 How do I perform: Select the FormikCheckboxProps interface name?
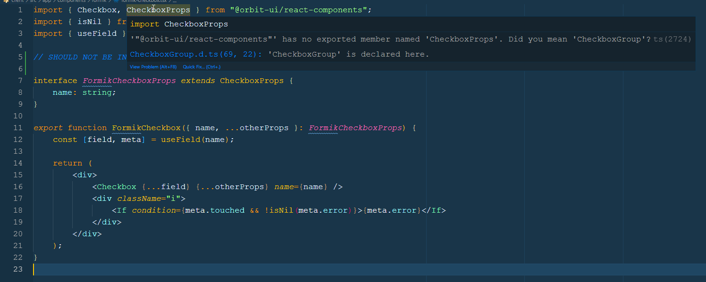(x=129, y=80)
